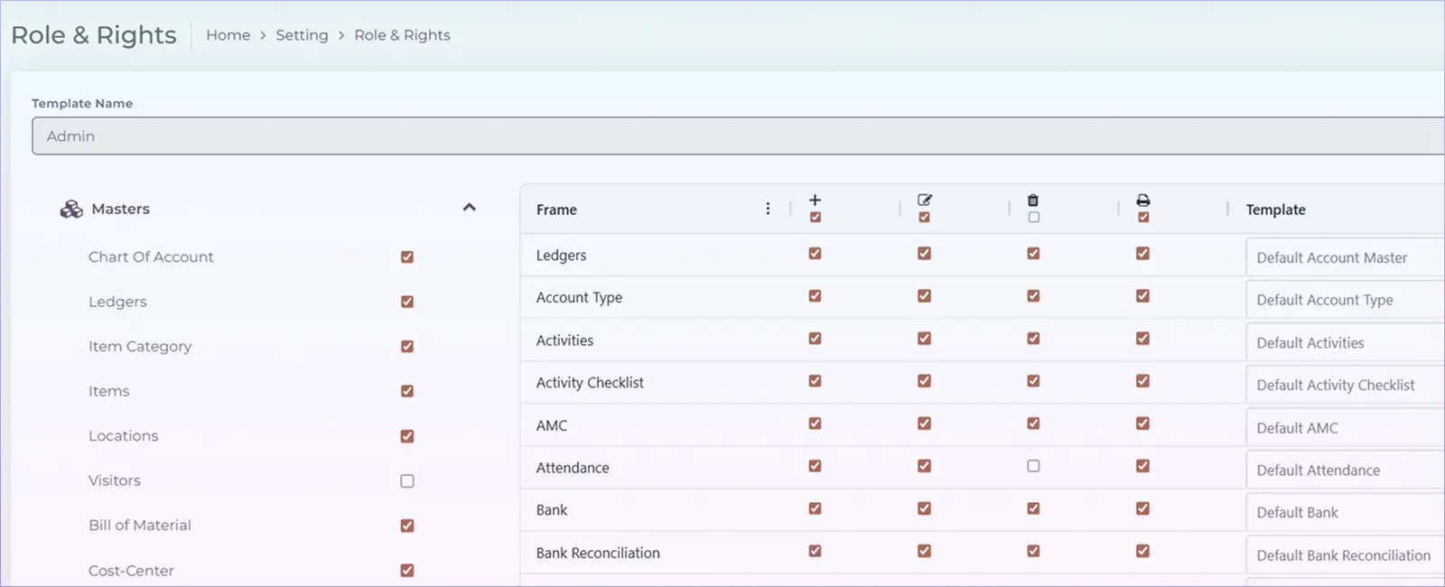Screen dimensions: 1445x587
Task: Open Default Account Master template dropdown
Action: click(1345, 257)
